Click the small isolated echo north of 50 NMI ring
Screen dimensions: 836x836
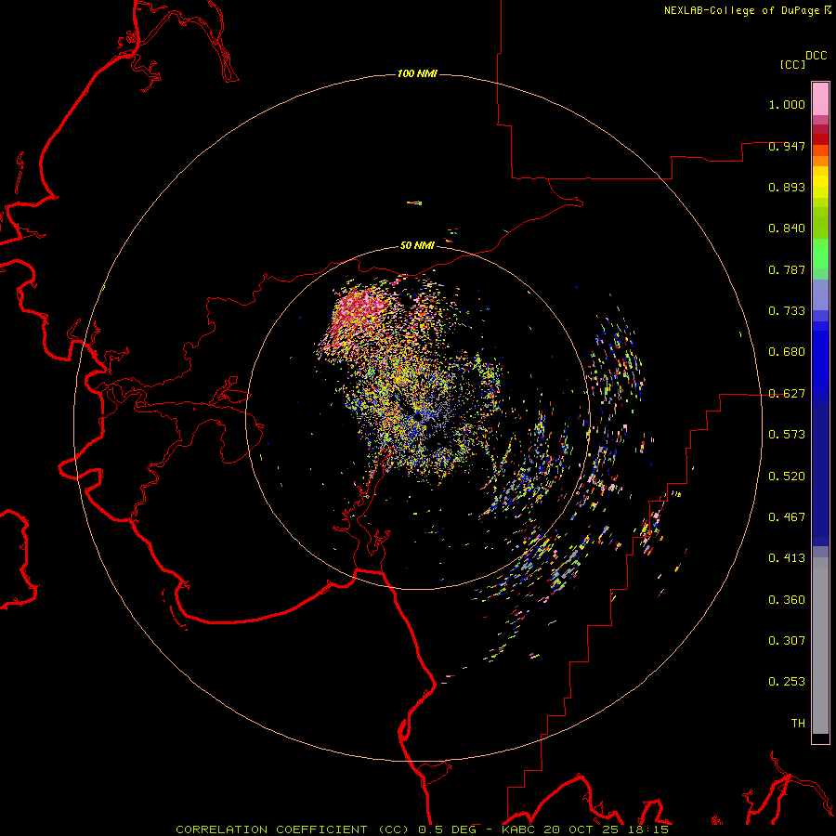point(414,202)
